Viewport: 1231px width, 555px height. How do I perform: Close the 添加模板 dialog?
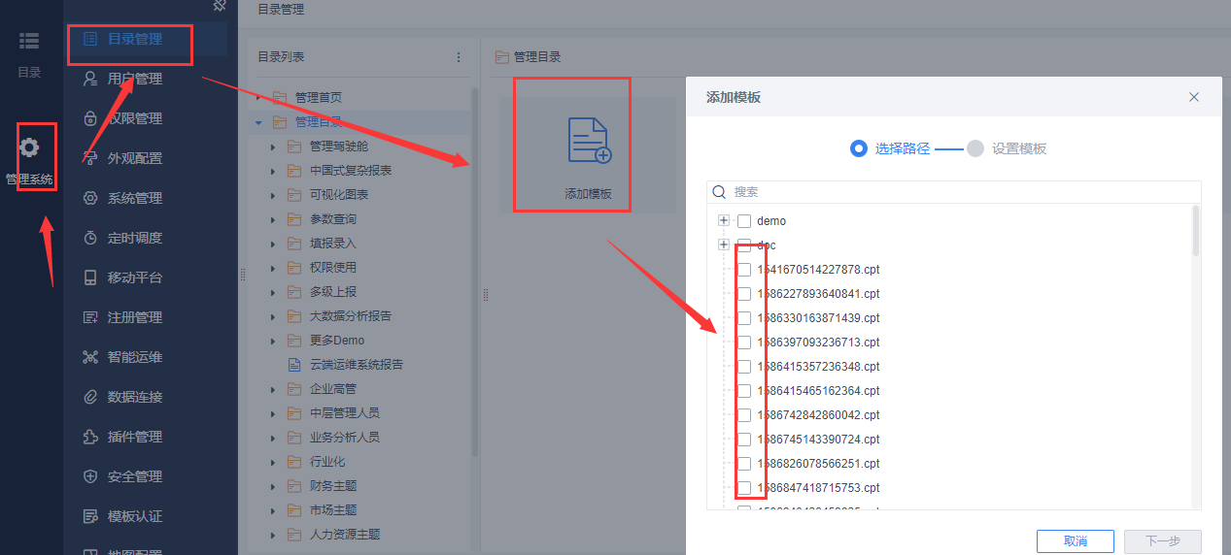tap(1194, 97)
